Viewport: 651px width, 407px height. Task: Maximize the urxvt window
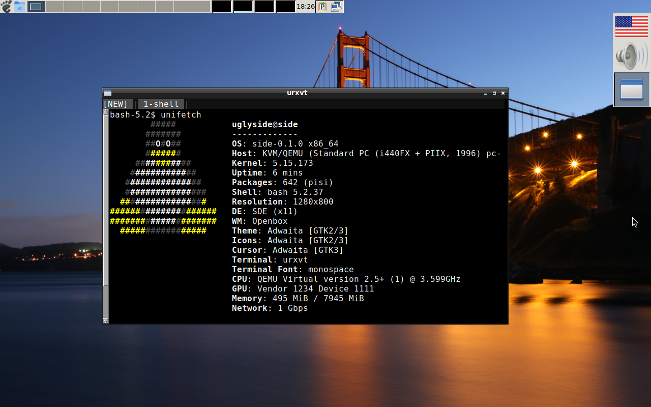point(494,93)
